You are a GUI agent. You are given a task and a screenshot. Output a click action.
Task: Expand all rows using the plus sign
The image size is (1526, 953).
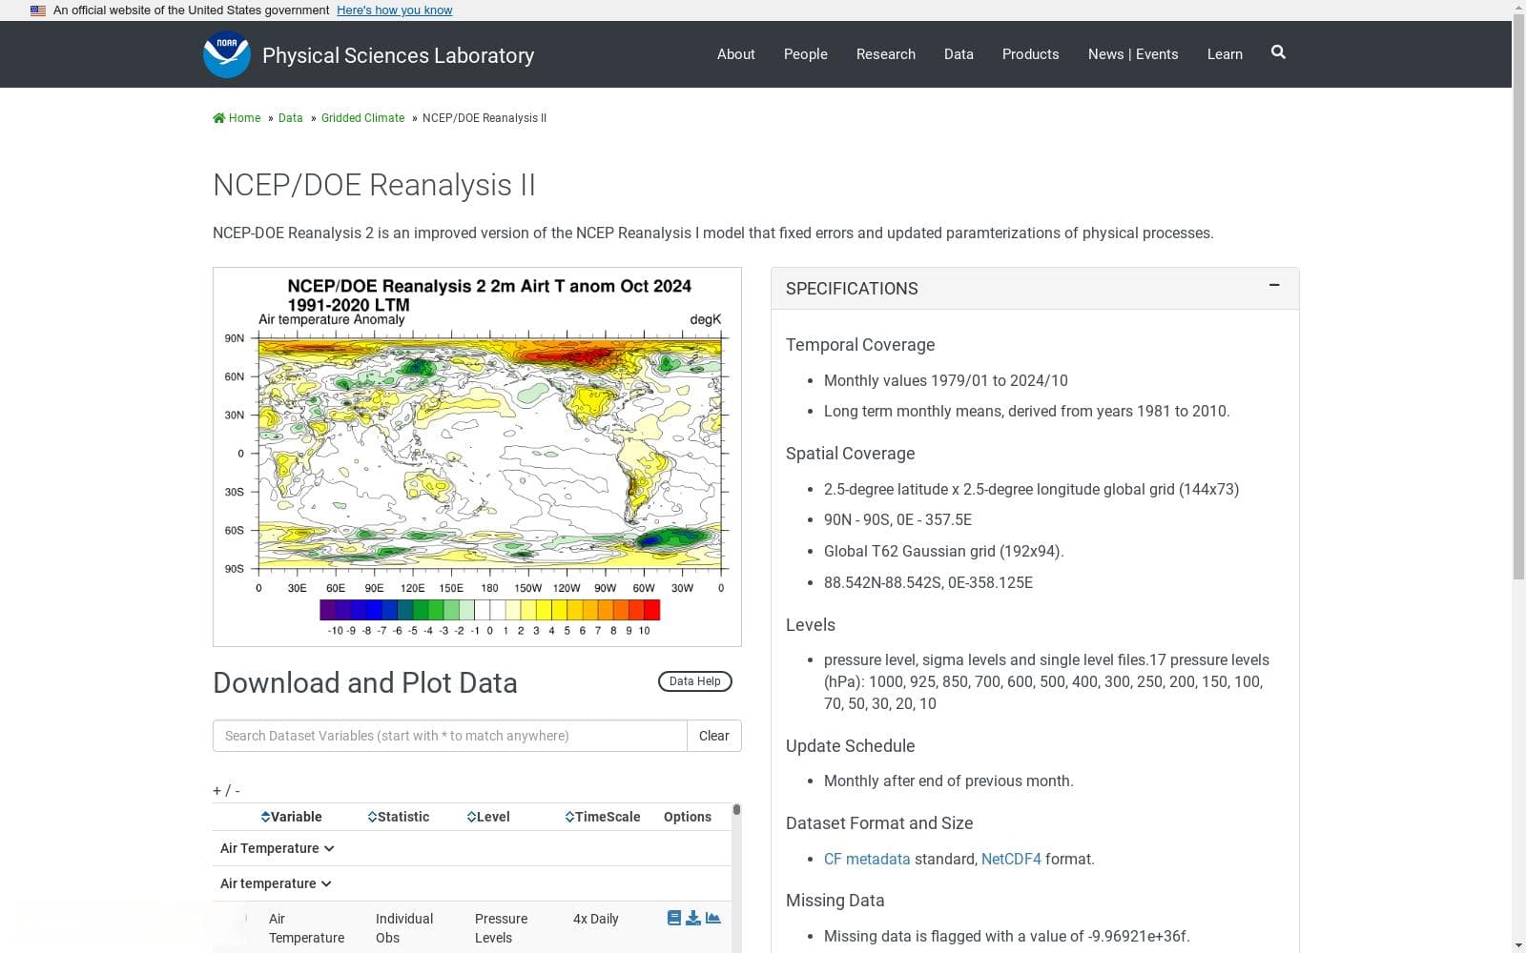[217, 791]
